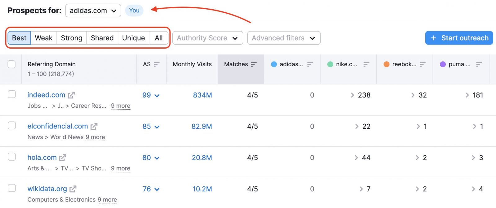Select all rows with header checkbox
Viewport: 496px width, 208px height.
[11, 64]
